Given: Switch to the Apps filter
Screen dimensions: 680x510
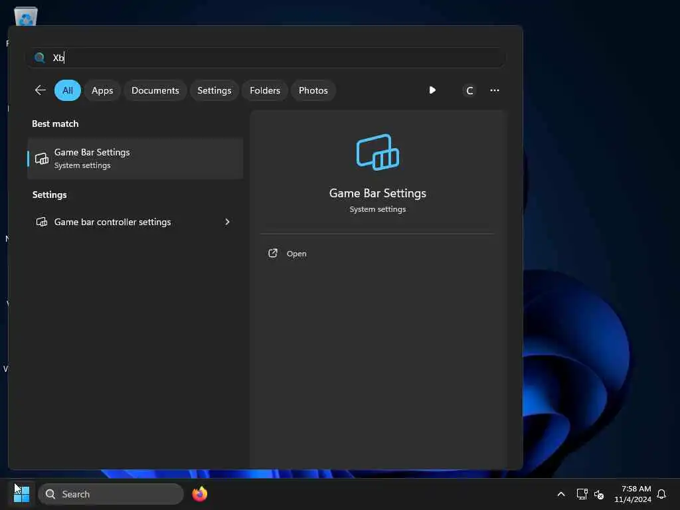Looking at the screenshot, I should pos(102,90).
